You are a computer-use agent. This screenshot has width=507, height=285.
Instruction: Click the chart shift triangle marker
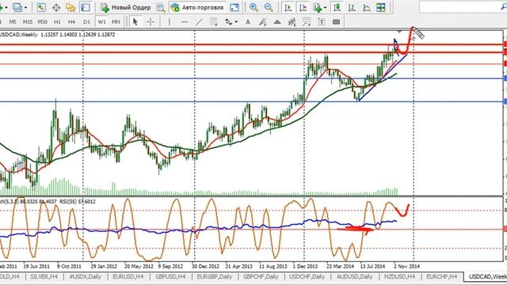click(x=399, y=32)
